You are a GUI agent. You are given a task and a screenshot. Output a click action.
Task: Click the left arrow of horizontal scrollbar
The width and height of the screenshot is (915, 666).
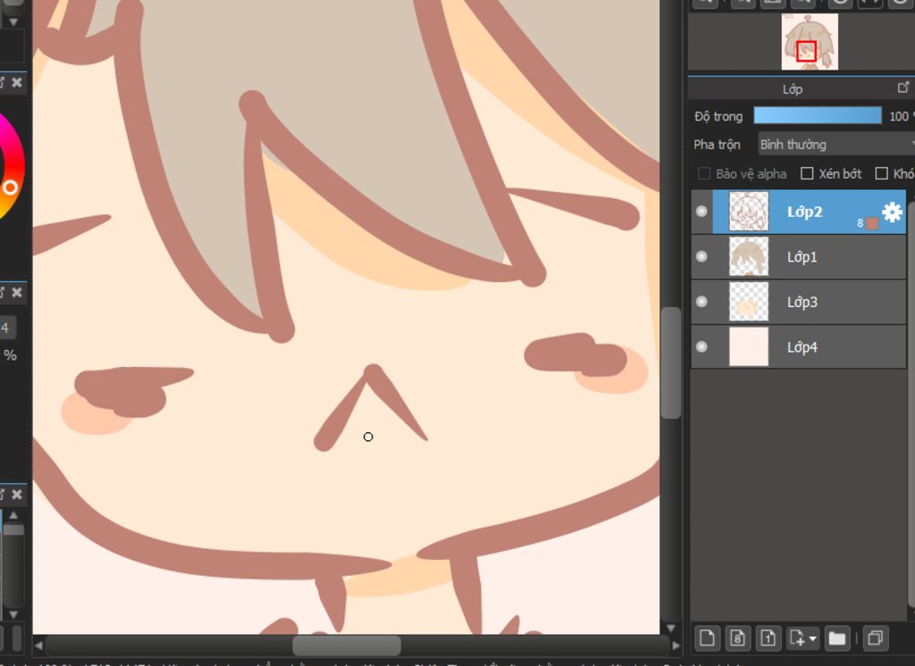point(38,645)
